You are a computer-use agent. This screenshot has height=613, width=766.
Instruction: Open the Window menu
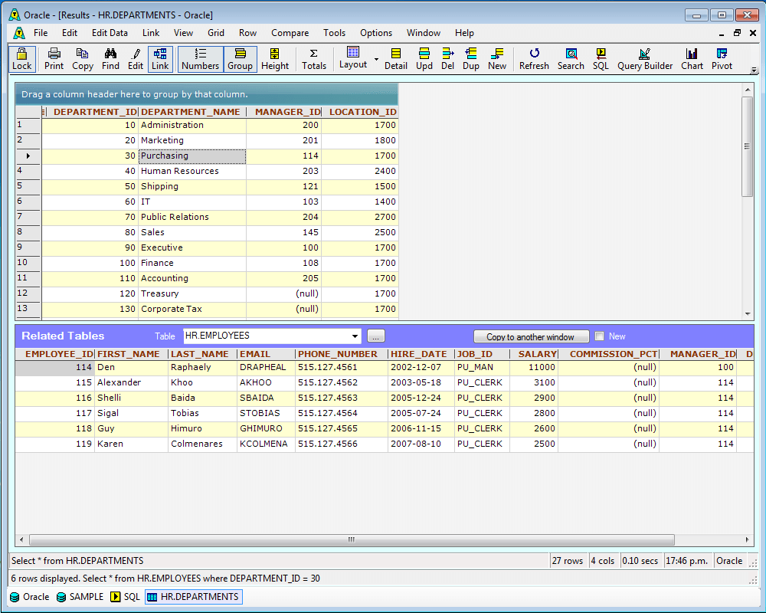tap(424, 33)
